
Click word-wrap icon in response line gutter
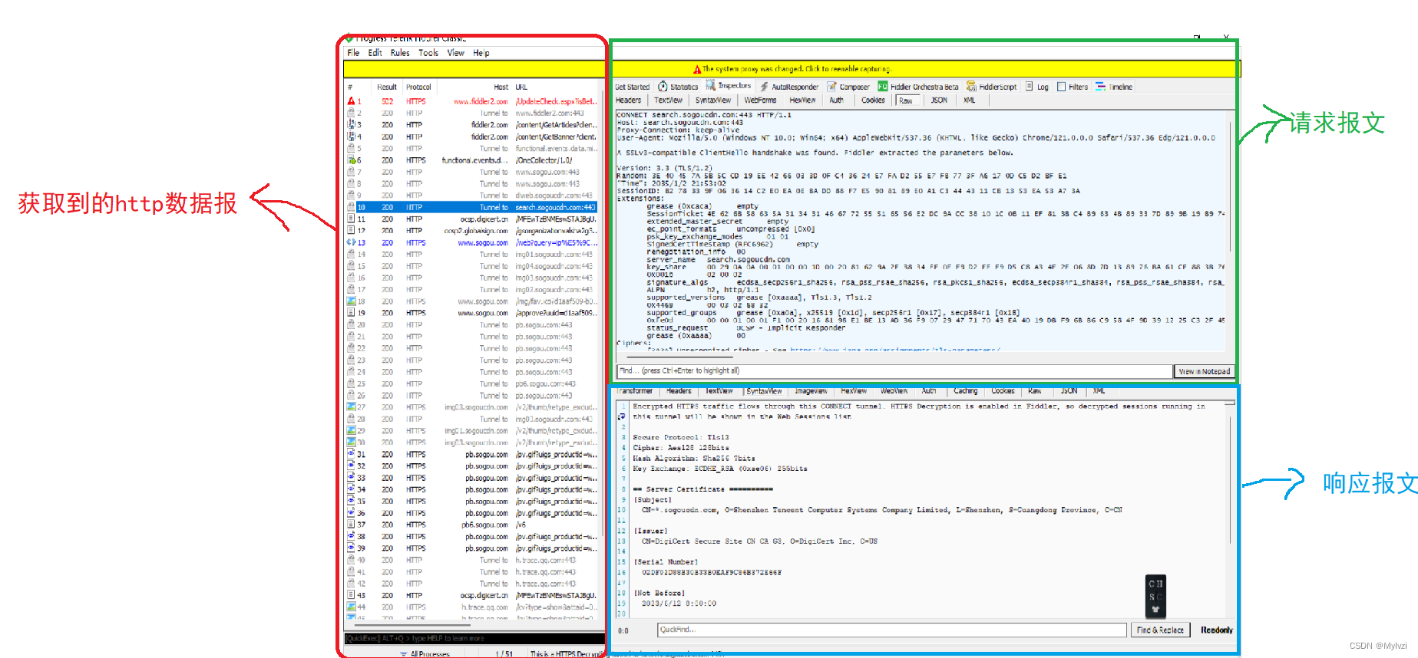click(622, 417)
